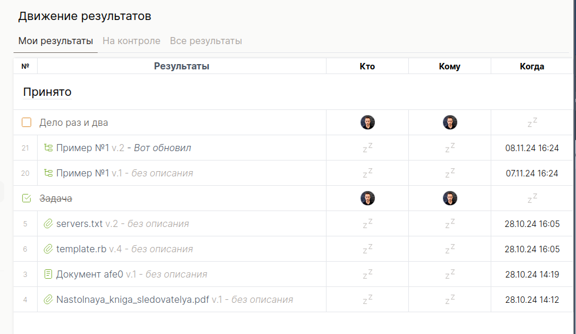
Task: Click tree icon of Пример №1 v.1
Action: (48, 173)
